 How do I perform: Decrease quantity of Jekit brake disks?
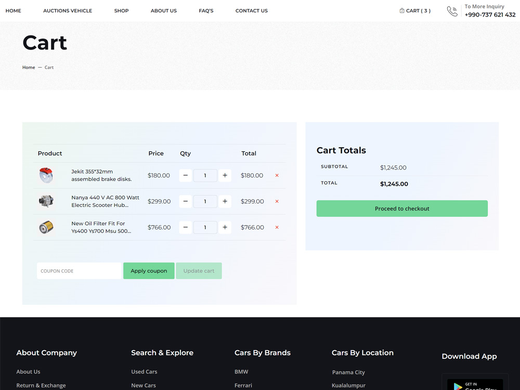coord(186,175)
